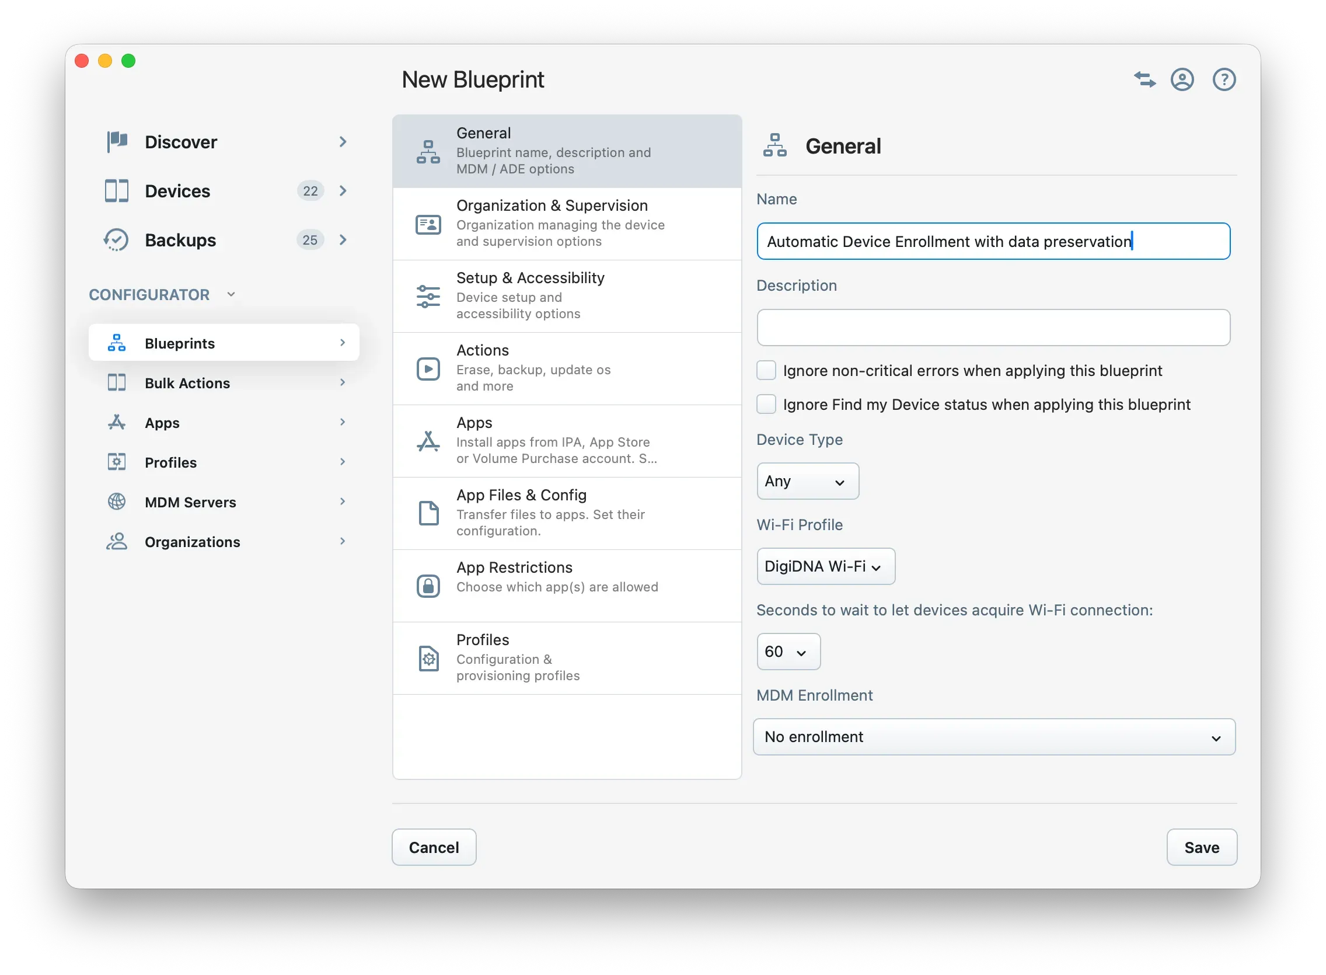The width and height of the screenshot is (1326, 975).
Task: Expand the Discover chevron
Action: pos(343,142)
